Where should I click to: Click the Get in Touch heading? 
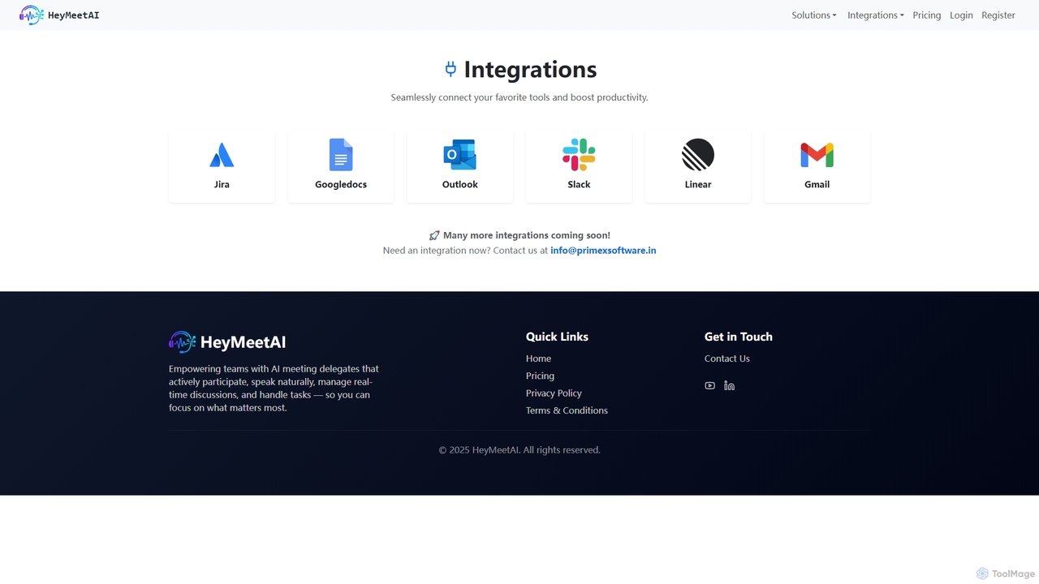739,337
